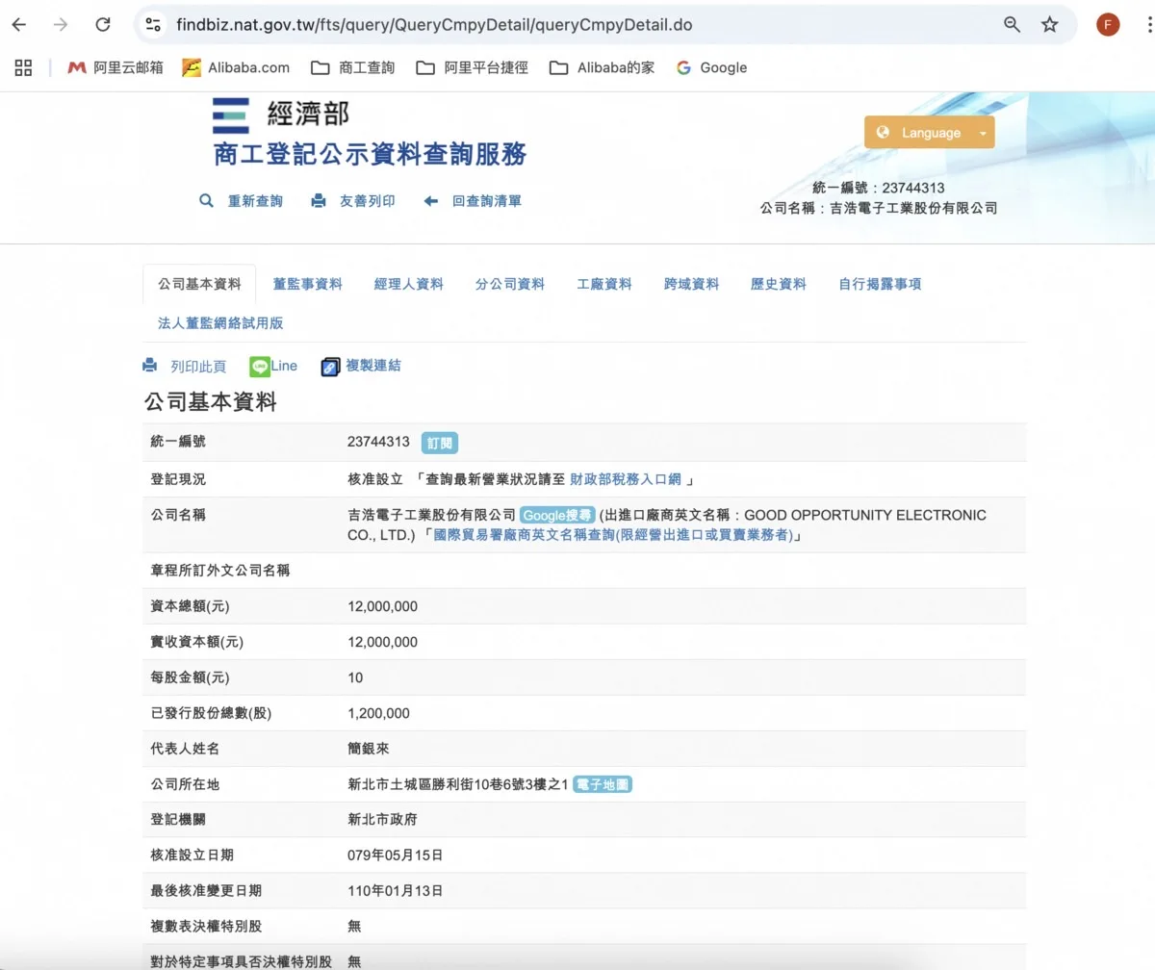Open the 阿里平台捷徑 bookmark folder
Viewport: 1155px width, 970px height.
pos(472,67)
